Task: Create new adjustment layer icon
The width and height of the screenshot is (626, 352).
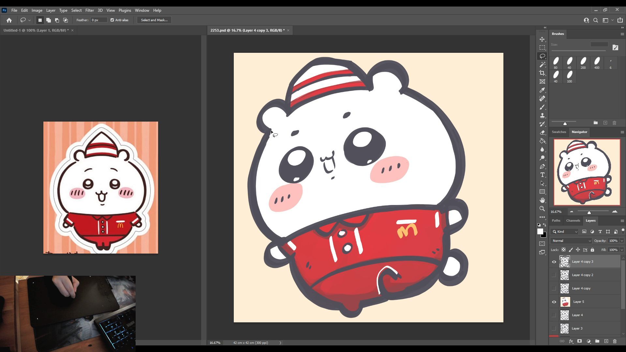Action: pos(589,341)
